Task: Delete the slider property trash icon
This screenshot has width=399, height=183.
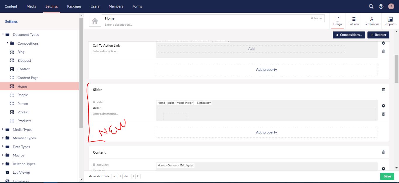Action: click(384, 114)
